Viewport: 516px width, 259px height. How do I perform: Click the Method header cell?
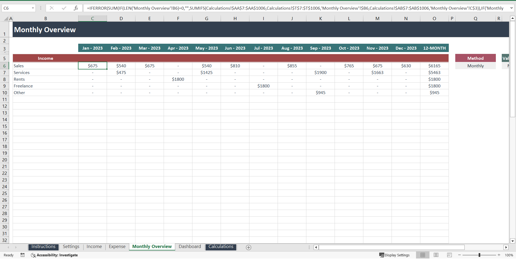[x=475, y=58]
